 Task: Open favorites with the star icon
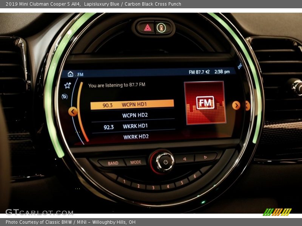click(68, 86)
